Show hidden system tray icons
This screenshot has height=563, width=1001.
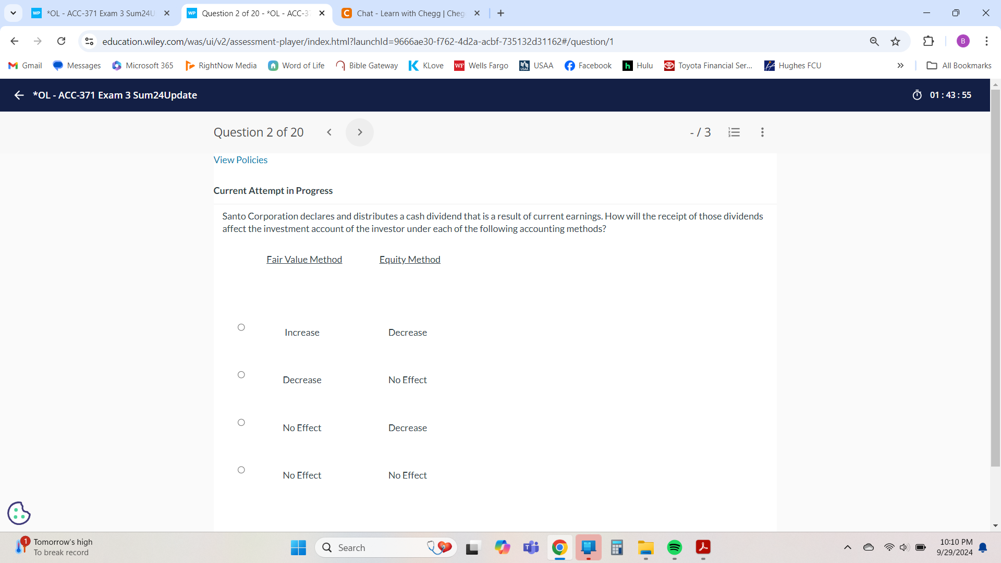click(x=847, y=547)
